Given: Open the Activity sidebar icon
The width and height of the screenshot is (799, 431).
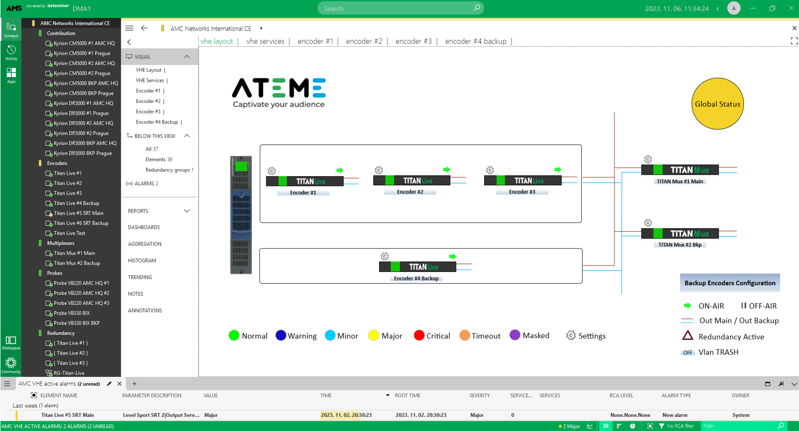Looking at the screenshot, I should tap(11, 52).
